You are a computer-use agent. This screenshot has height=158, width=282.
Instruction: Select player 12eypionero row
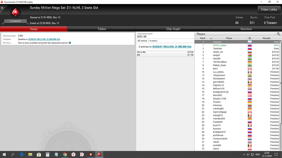click(x=237, y=75)
